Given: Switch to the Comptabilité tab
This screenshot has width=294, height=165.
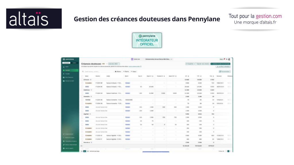Looking at the screenshot, I should 66,63.
